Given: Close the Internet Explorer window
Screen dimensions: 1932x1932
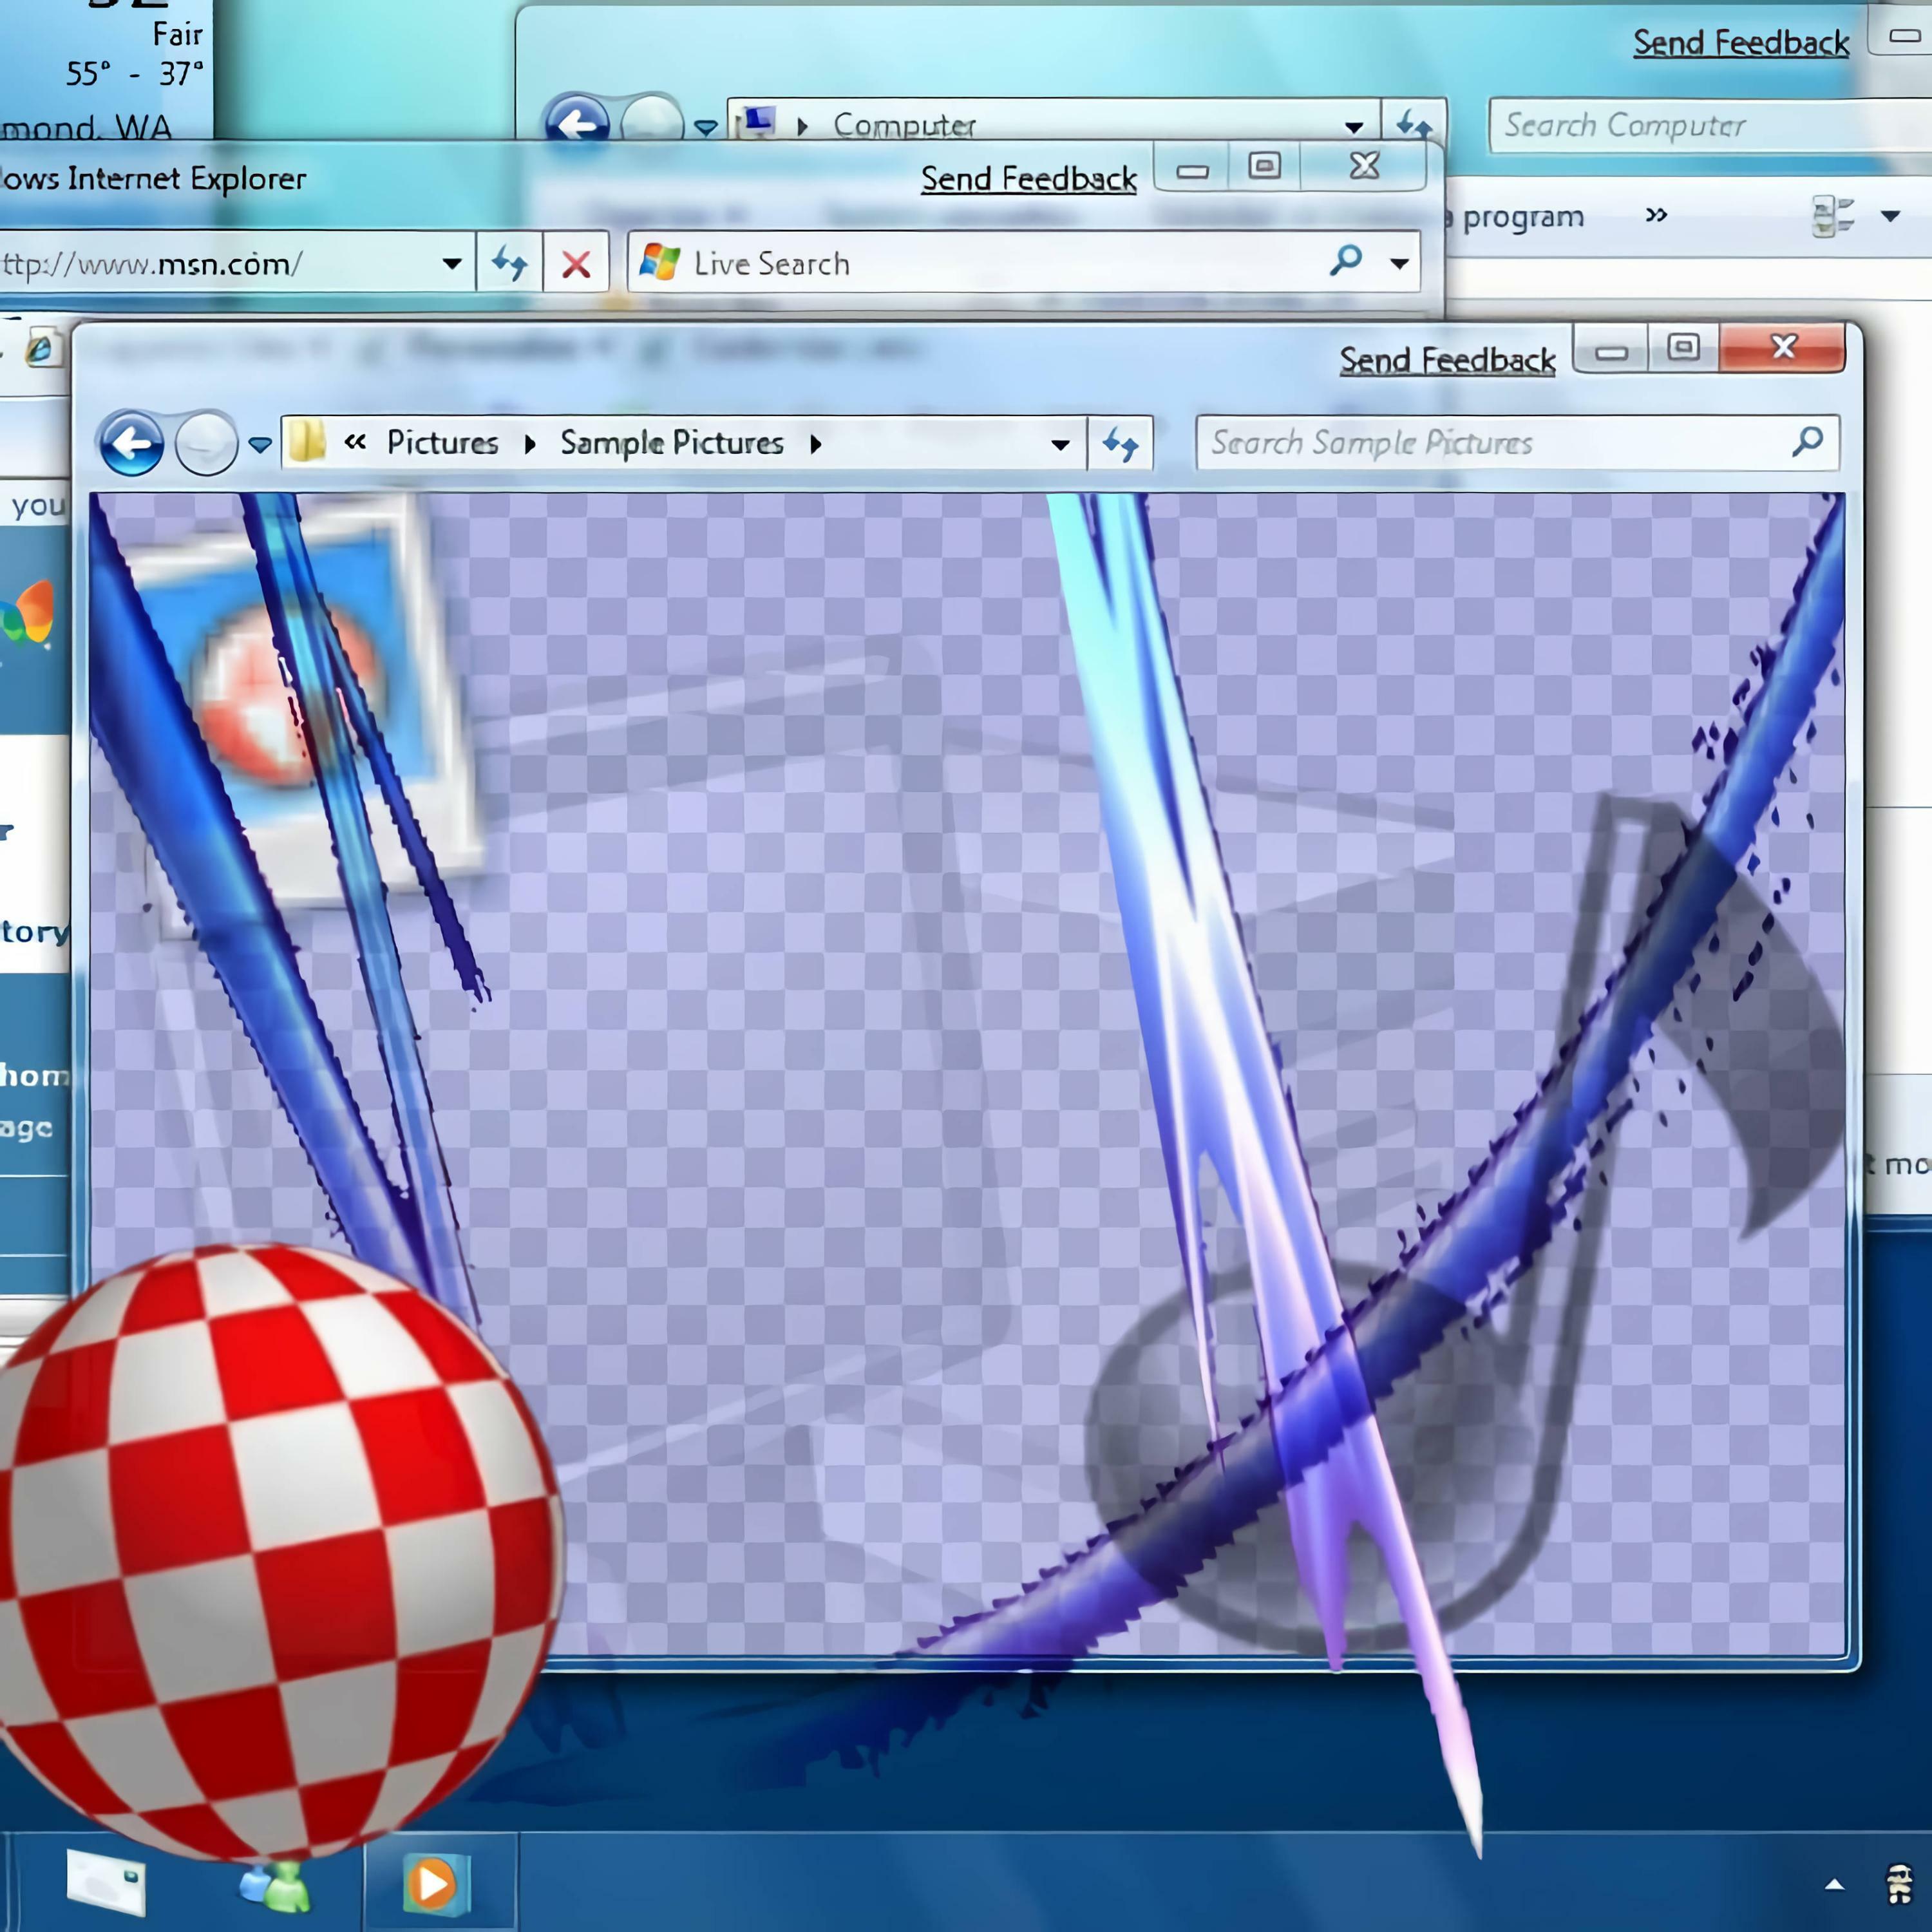Looking at the screenshot, I should 1364,166.
